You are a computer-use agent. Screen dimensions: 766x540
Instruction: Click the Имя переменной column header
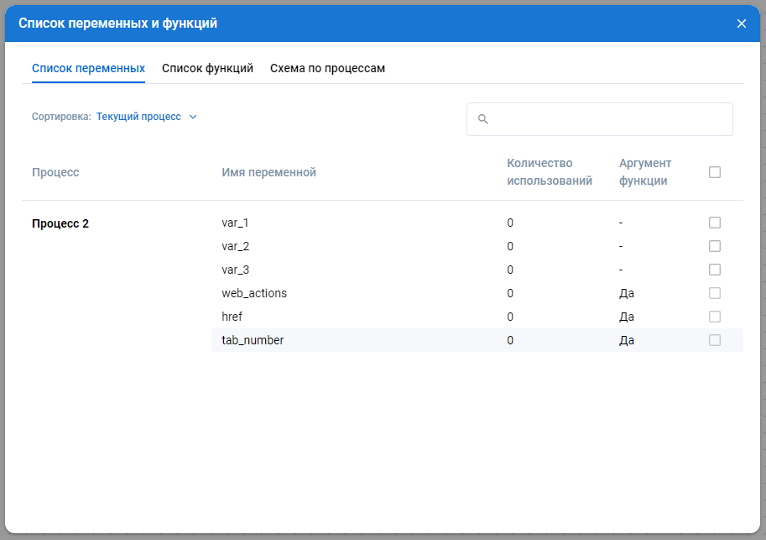click(x=268, y=172)
